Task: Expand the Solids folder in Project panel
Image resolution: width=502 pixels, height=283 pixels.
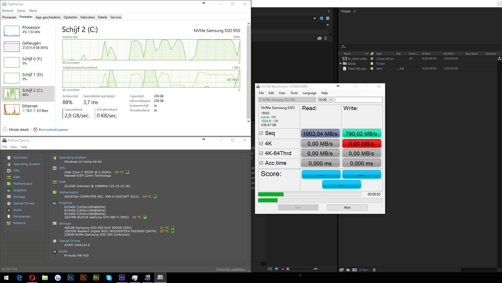Action: pyautogui.click(x=341, y=64)
